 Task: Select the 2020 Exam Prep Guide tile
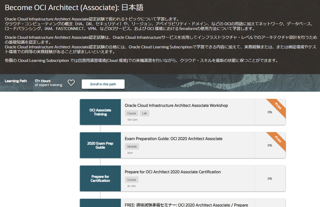tap(100, 145)
